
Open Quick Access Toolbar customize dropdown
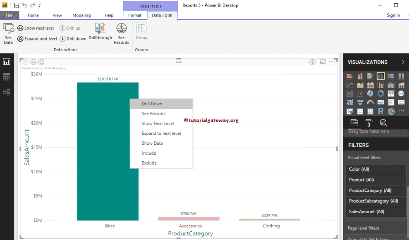pos(40,6)
